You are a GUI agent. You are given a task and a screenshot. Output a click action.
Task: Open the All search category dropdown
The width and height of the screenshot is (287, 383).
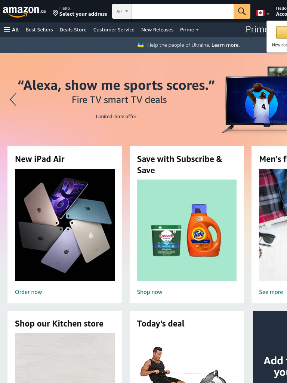tap(122, 11)
